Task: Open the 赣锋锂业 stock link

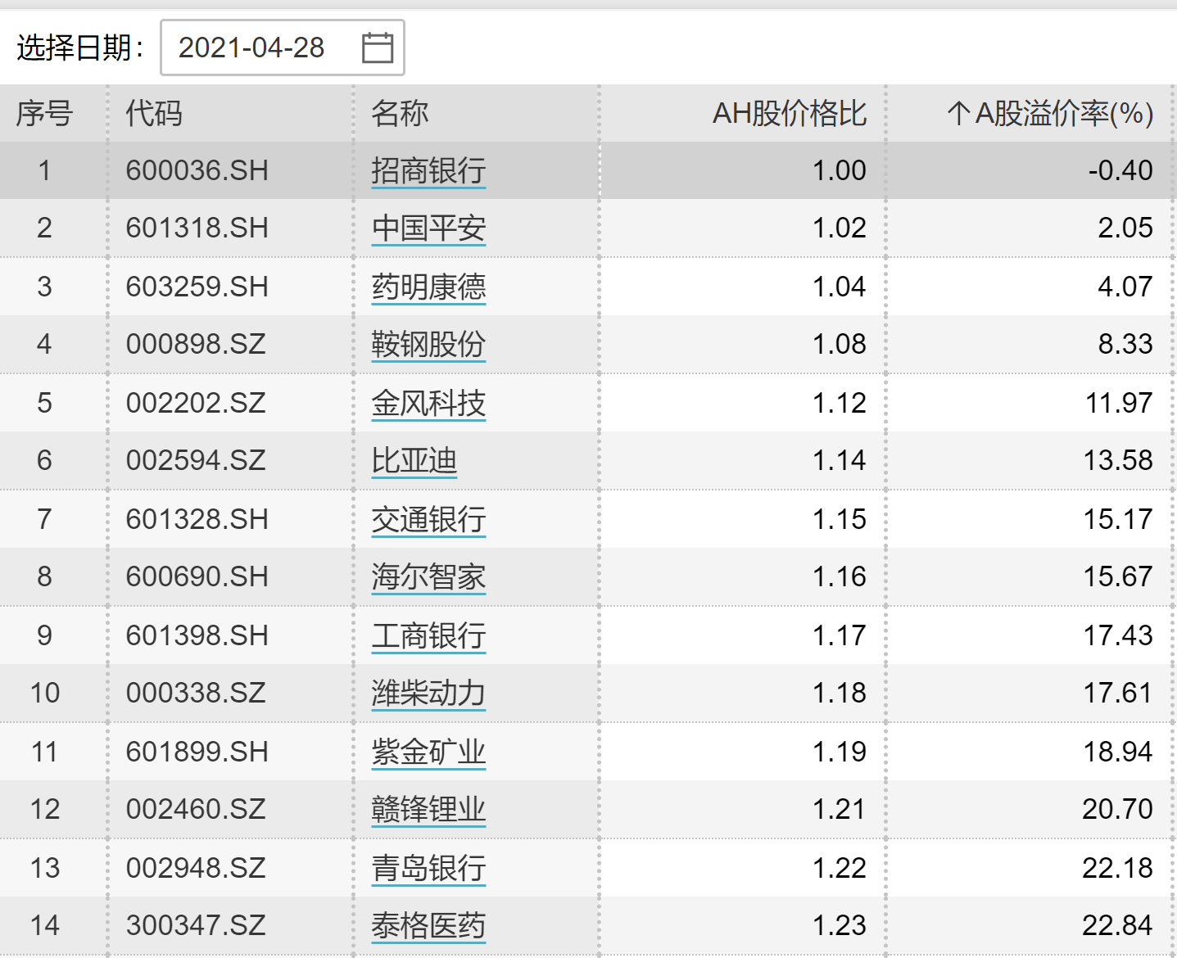Action: click(428, 809)
